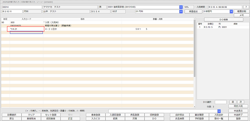Click the empty input code cell
Viewport: 250px width, 121px height.
[x=26, y=32]
